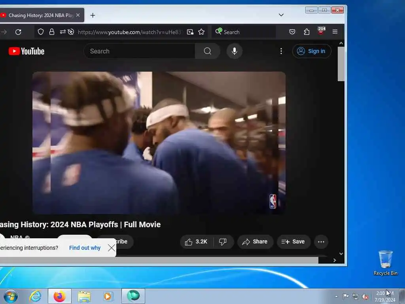Screen dimensions: 405x304
Task: Click the Find out why link
Action: [85, 248]
